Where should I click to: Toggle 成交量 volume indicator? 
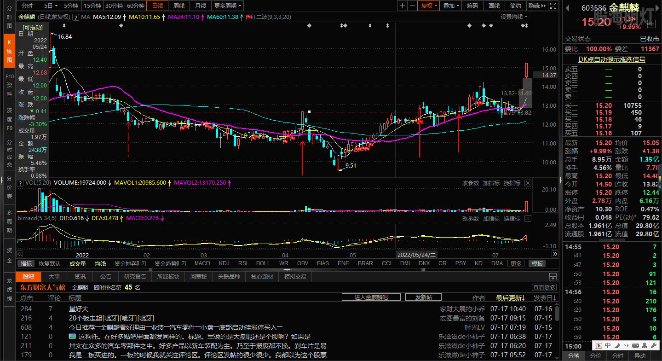point(78,263)
